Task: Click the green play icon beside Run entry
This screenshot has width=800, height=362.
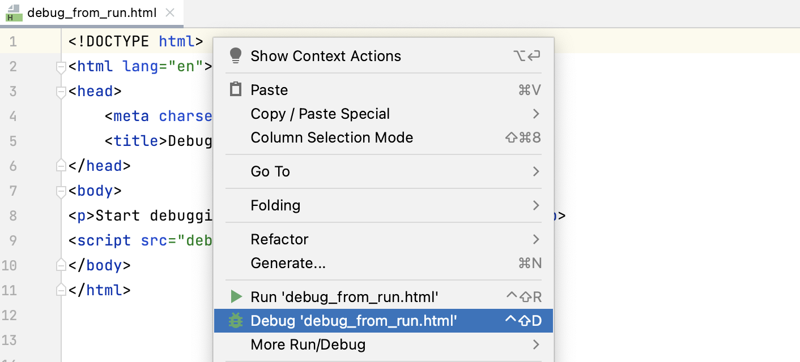Action: (236, 296)
